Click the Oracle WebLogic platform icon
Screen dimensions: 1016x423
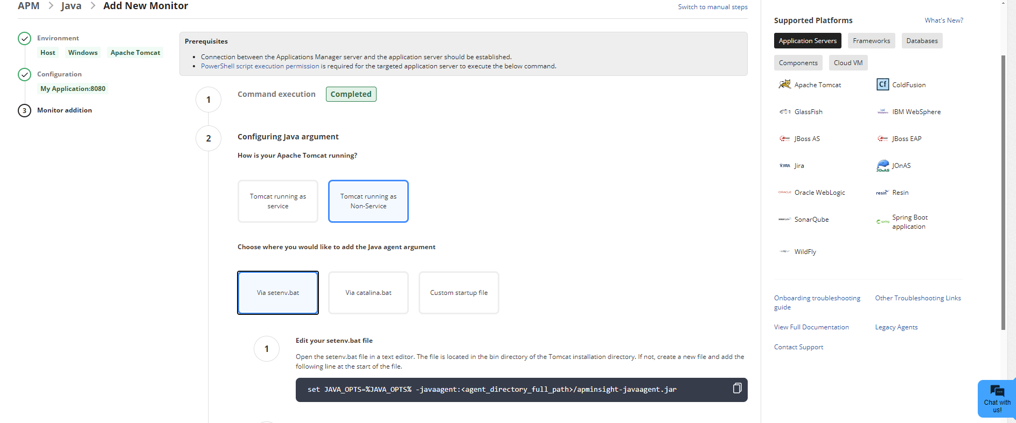(784, 192)
